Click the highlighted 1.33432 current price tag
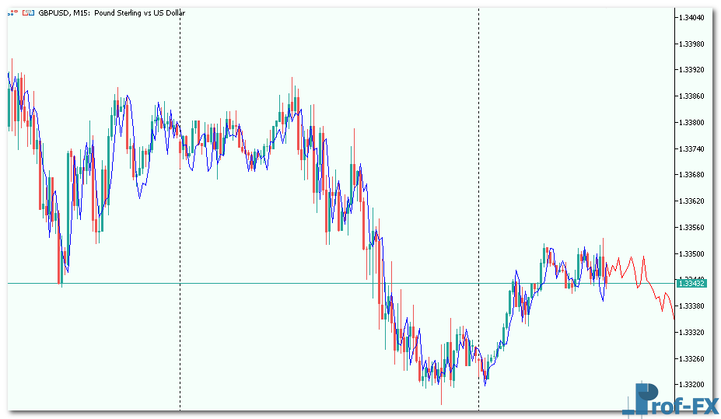721x419 pixels. tap(691, 284)
